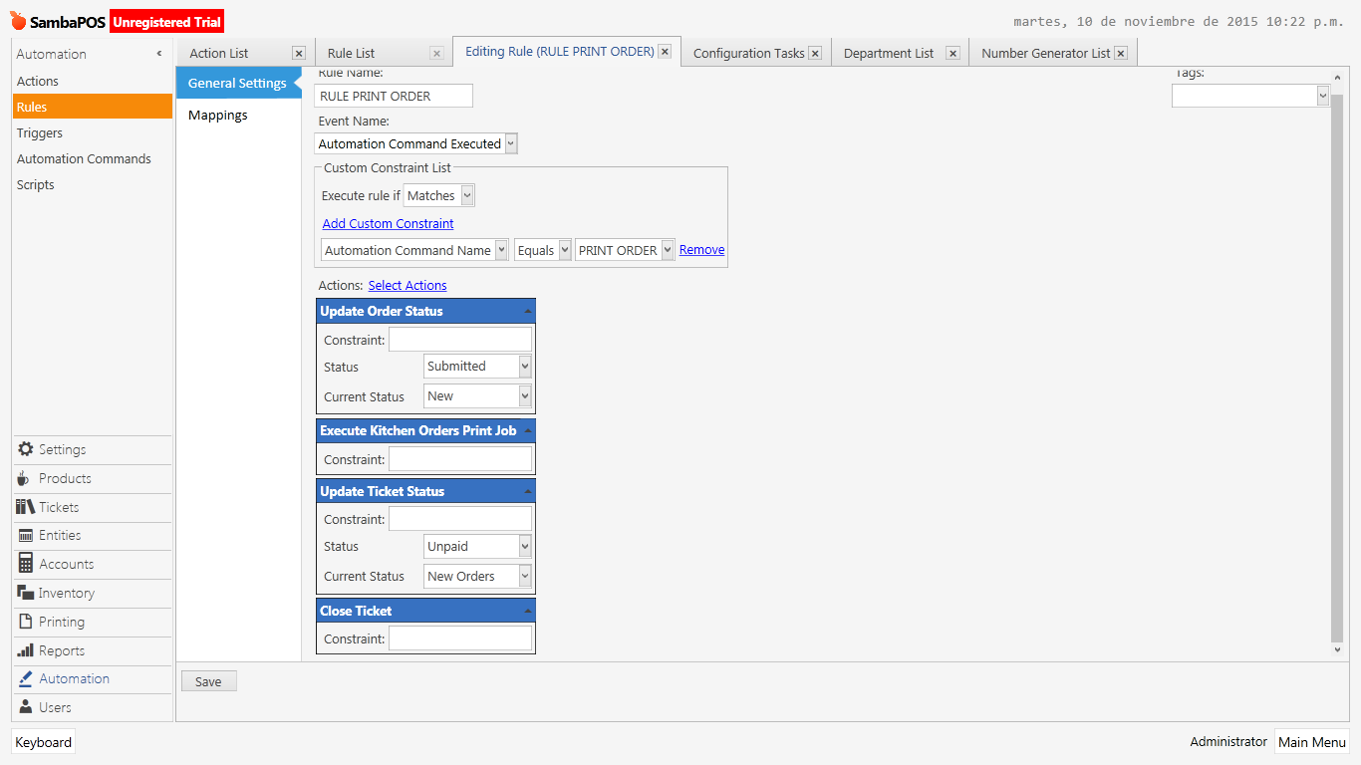The width and height of the screenshot is (1361, 765).
Task: Collapse the Update Order Status action
Action: point(527,310)
